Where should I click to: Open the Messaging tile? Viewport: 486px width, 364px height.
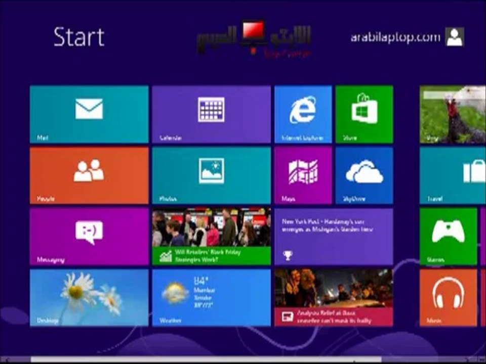coord(89,237)
